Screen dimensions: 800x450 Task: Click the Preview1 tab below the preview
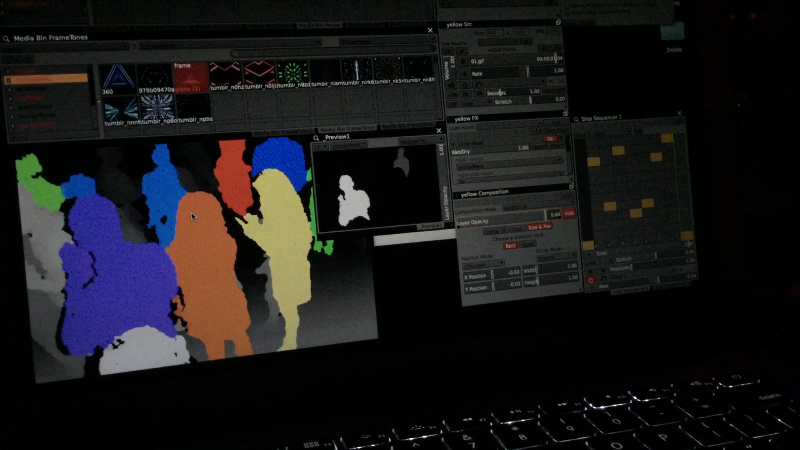(x=430, y=226)
